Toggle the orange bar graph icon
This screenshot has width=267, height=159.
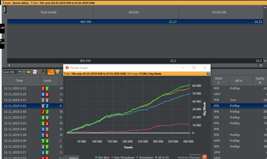point(51,72)
